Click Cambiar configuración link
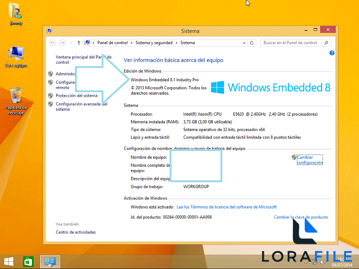This screenshot has height=269, width=359. coord(310,160)
